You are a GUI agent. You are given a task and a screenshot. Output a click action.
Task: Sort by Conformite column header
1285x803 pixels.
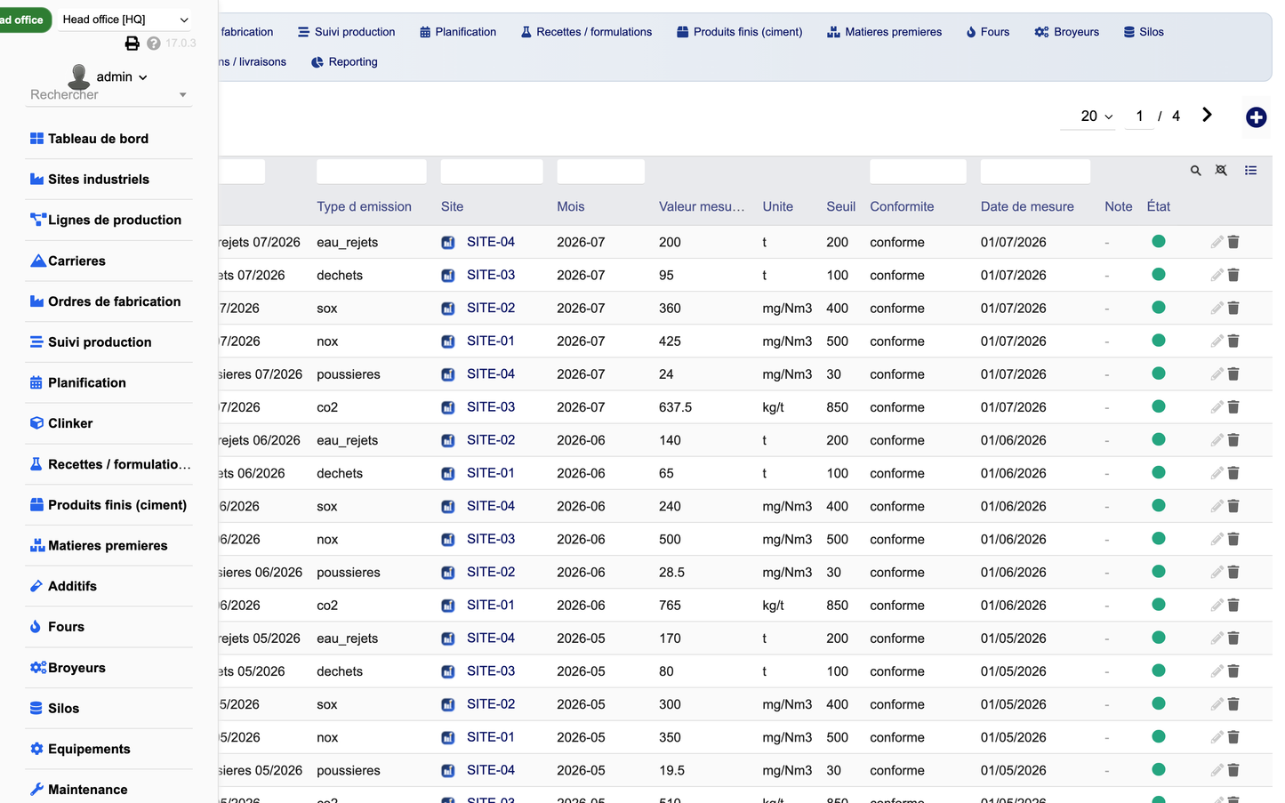[x=902, y=206]
